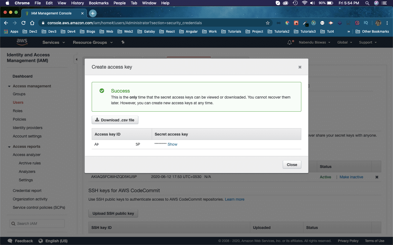Open the Gatsby bookmarks folder
Screen dimensions: 393x245
tap(146, 32)
